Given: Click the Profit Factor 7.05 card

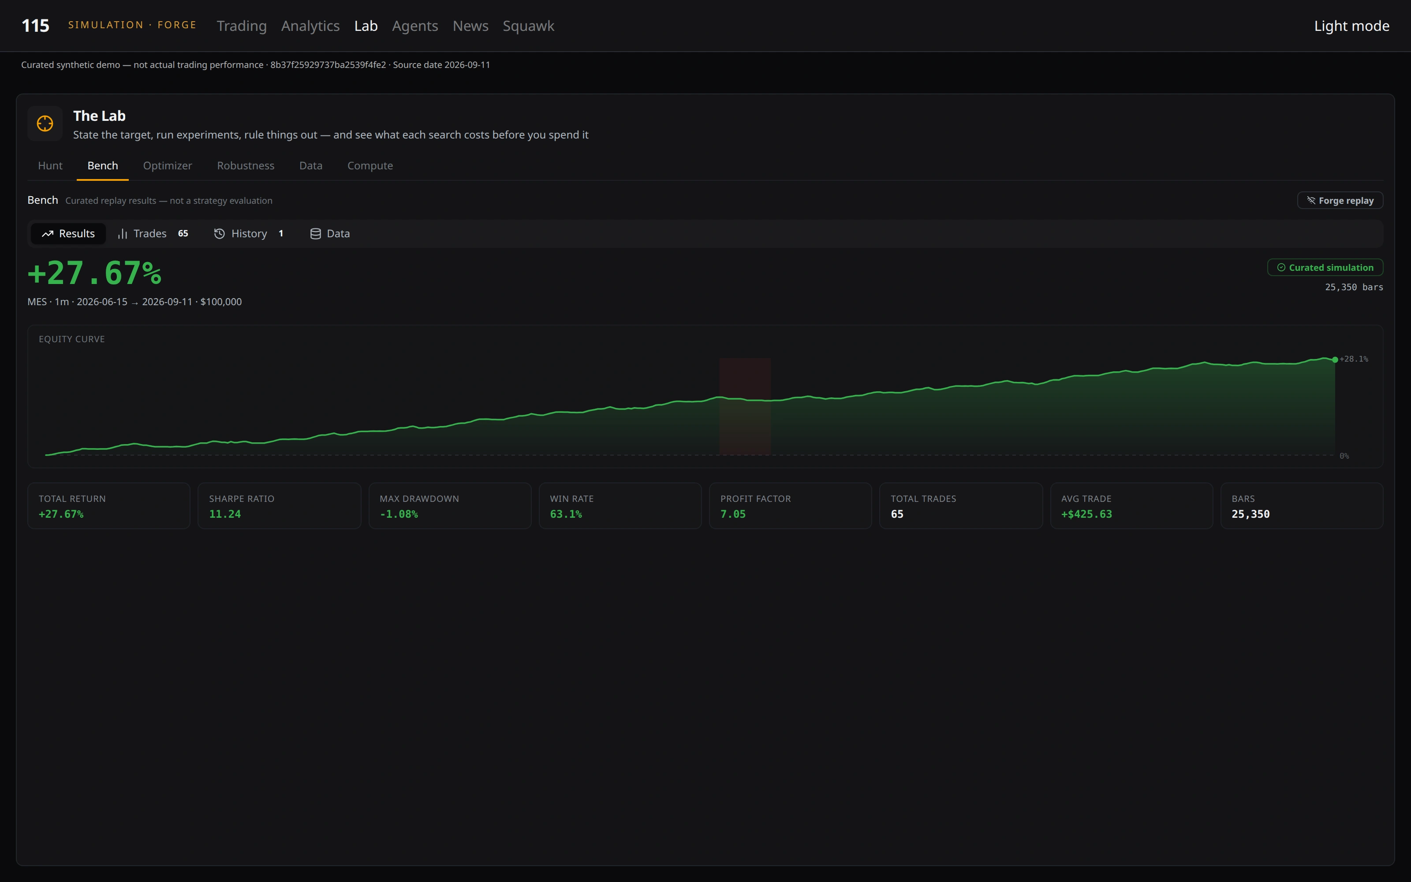Looking at the screenshot, I should [x=790, y=506].
